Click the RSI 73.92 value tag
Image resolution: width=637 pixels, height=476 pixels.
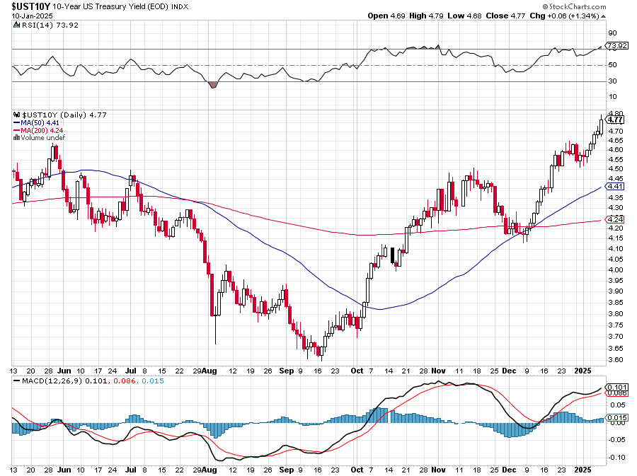(x=615, y=46)
